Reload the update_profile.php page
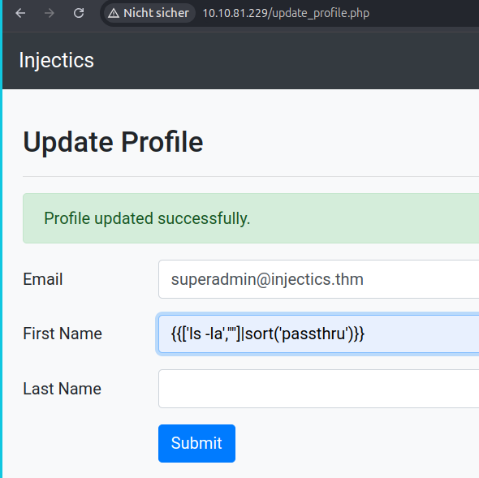This screenshot has width=479, height=478. tap(79, 13)
